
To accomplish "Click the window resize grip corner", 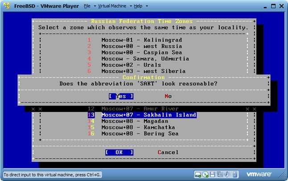I will [x=284, y=177].
